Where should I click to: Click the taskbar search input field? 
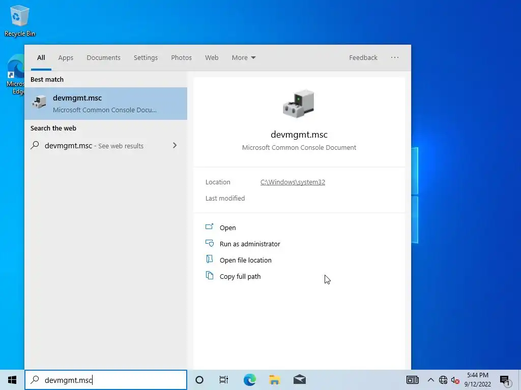tap(106, 380)
